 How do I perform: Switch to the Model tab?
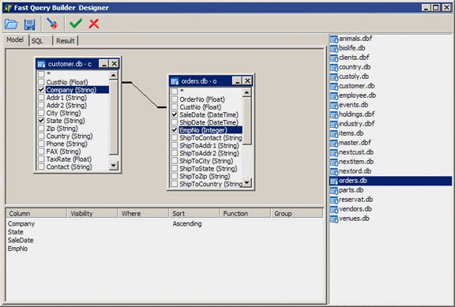pyautogui.click(x=15, y=40)
